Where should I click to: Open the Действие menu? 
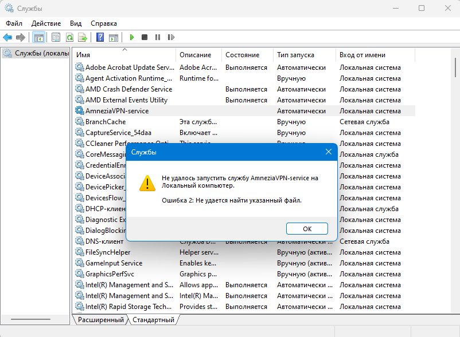coord(46,23)
